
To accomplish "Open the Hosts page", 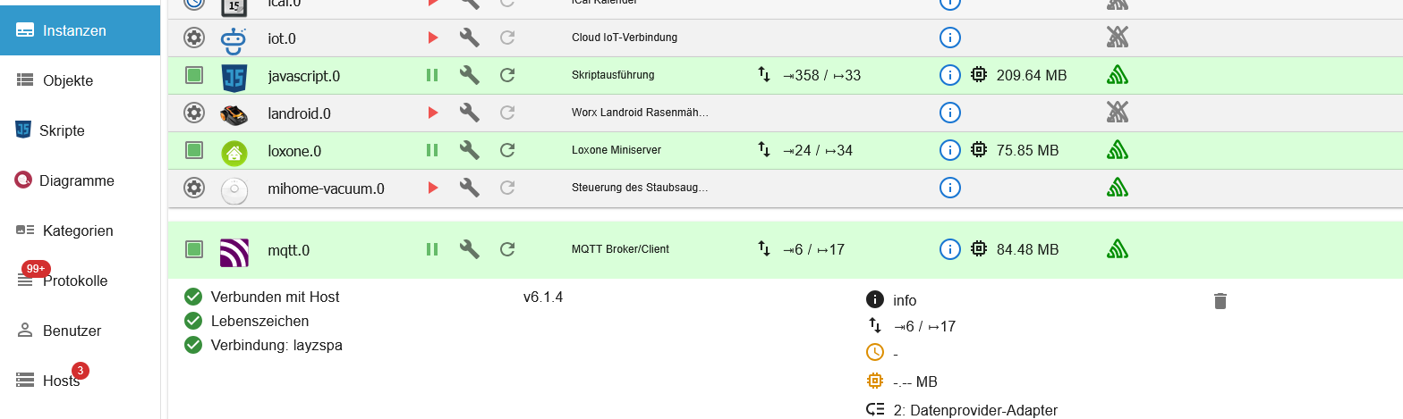I will 61,381.
